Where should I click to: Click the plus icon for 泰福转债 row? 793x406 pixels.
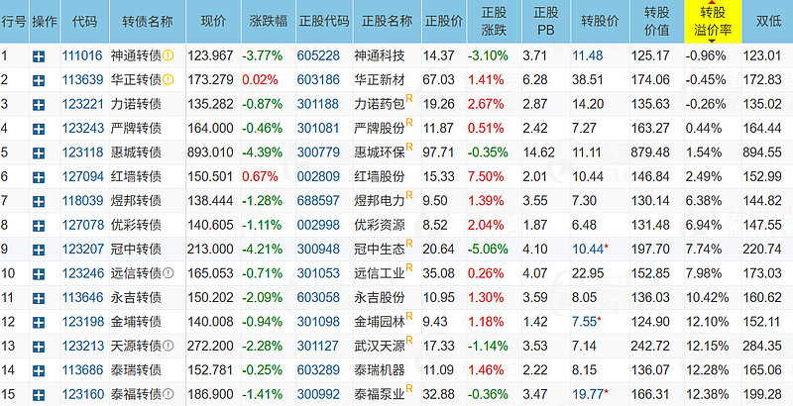pos(39,395)
